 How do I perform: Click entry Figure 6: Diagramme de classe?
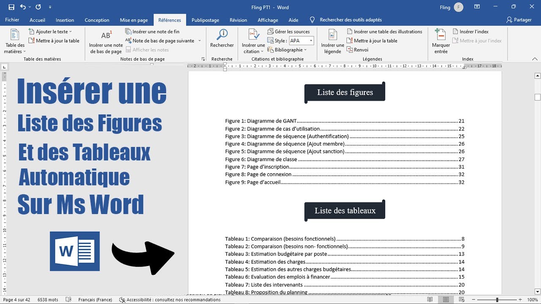tap(345, 160)
